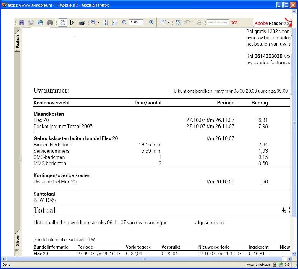Click the www.t-mobile.nl status bar text
The width and height of the screenshot is (298, 269).
tap(259, 265)
